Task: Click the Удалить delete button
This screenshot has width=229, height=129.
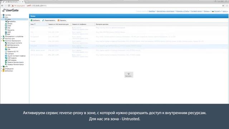Action: click(x=62, y=20)
